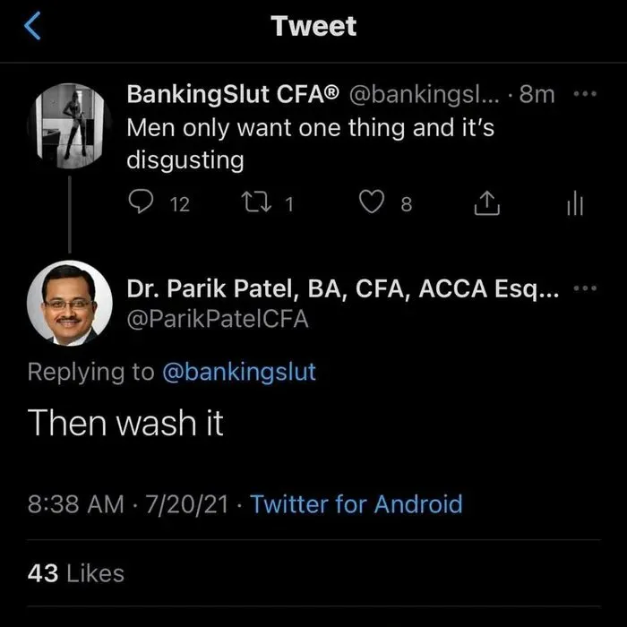The image size is (627, 627).
Task: Tap the share icon on first tweet
Action: (x=486, y=203)
